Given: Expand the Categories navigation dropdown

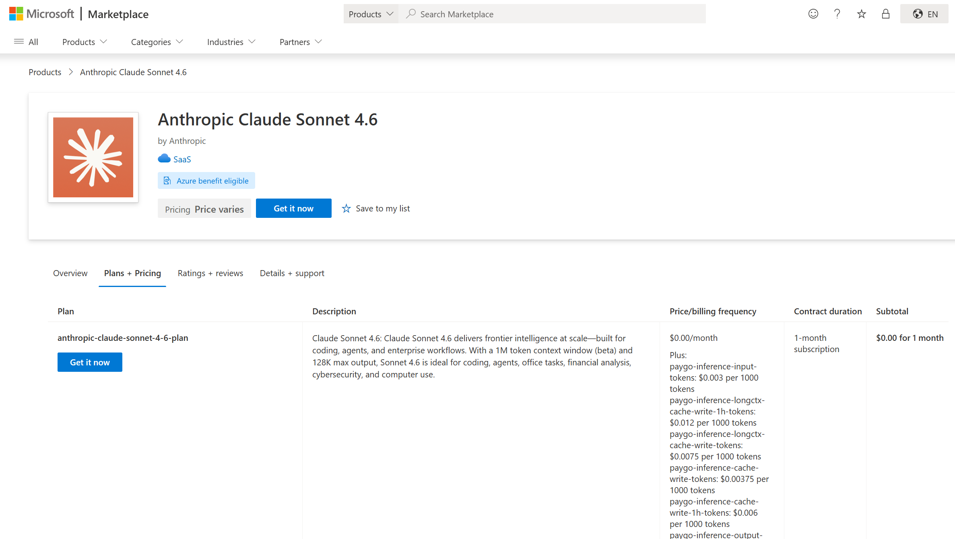Looking at the screenshot, I should click(157, 42).
